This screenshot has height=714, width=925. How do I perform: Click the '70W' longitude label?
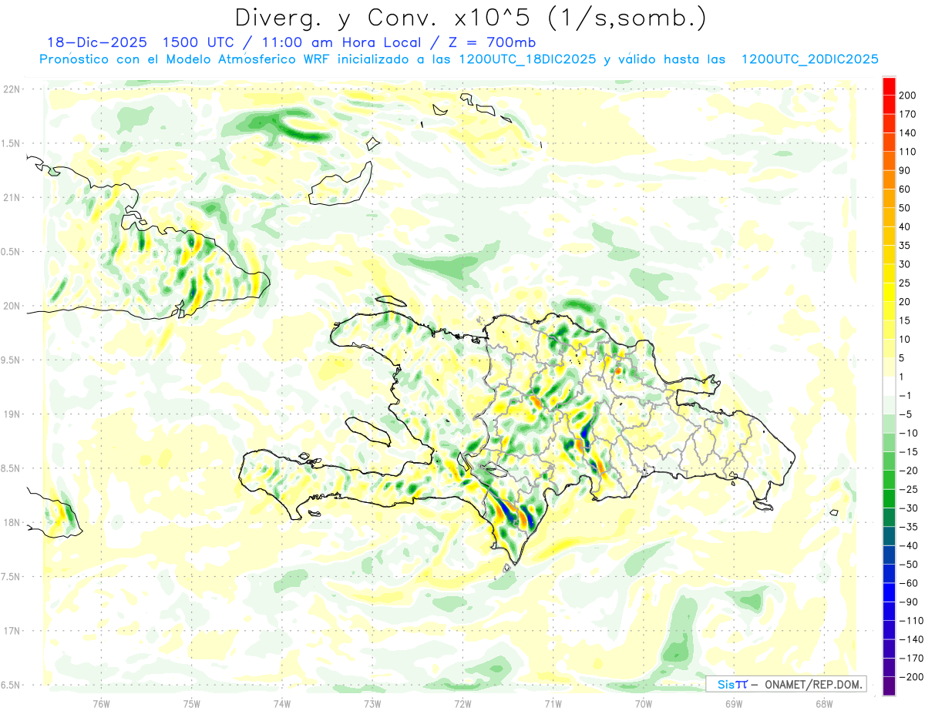pyautogui.click(x=643, y=704)
